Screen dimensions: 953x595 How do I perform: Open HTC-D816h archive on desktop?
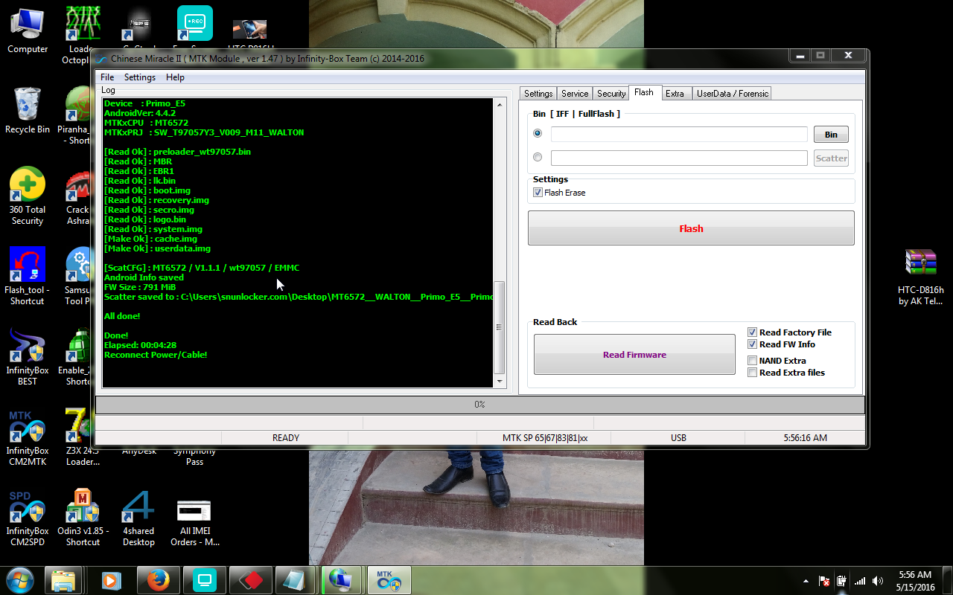pyautogui.click(x=920, y=276)
